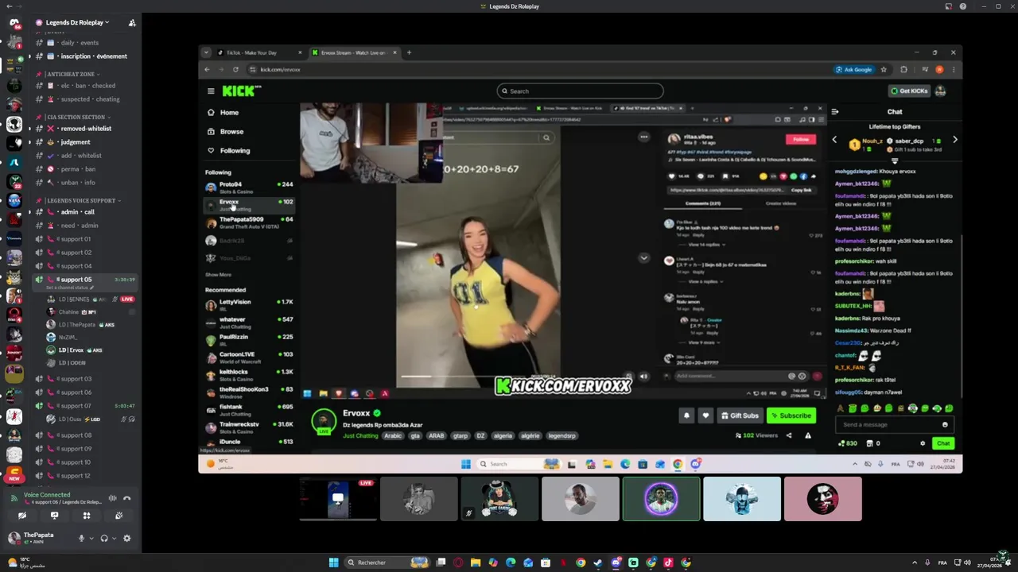Click the taskbar Rechercher search box
Screen dimensions: 1018x572
pyautogui.click(x=387, y=562)
